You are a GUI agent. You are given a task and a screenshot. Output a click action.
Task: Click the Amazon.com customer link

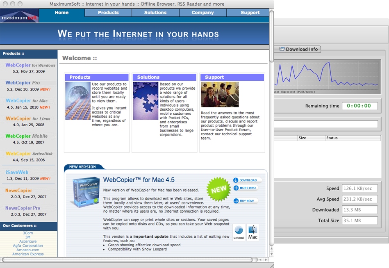click(28, 250)
